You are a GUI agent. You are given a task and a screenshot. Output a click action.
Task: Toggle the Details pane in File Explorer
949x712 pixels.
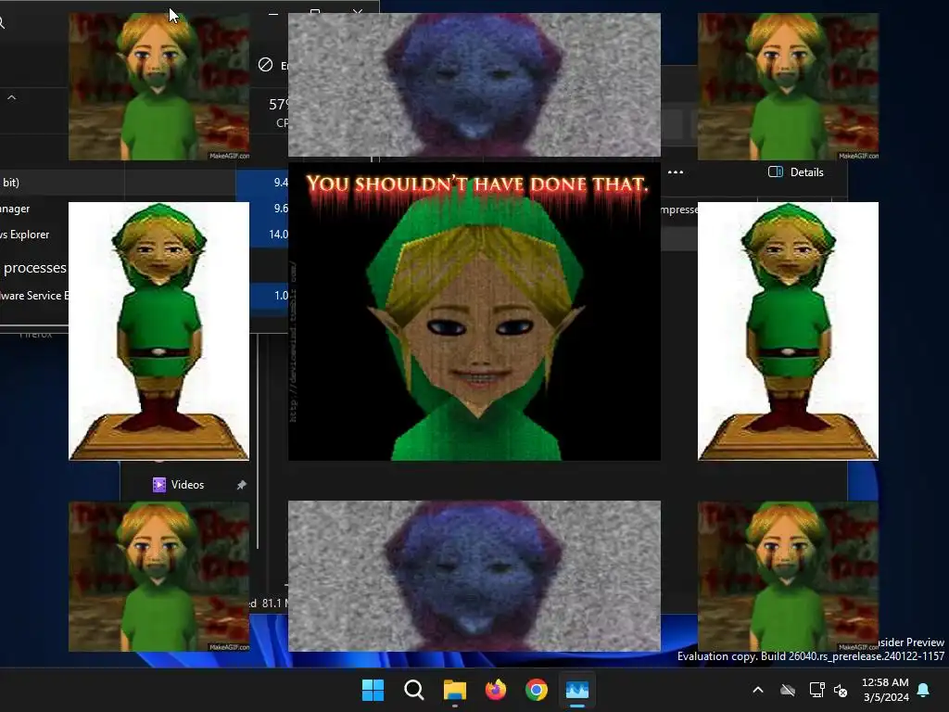[x=796, y=172]
